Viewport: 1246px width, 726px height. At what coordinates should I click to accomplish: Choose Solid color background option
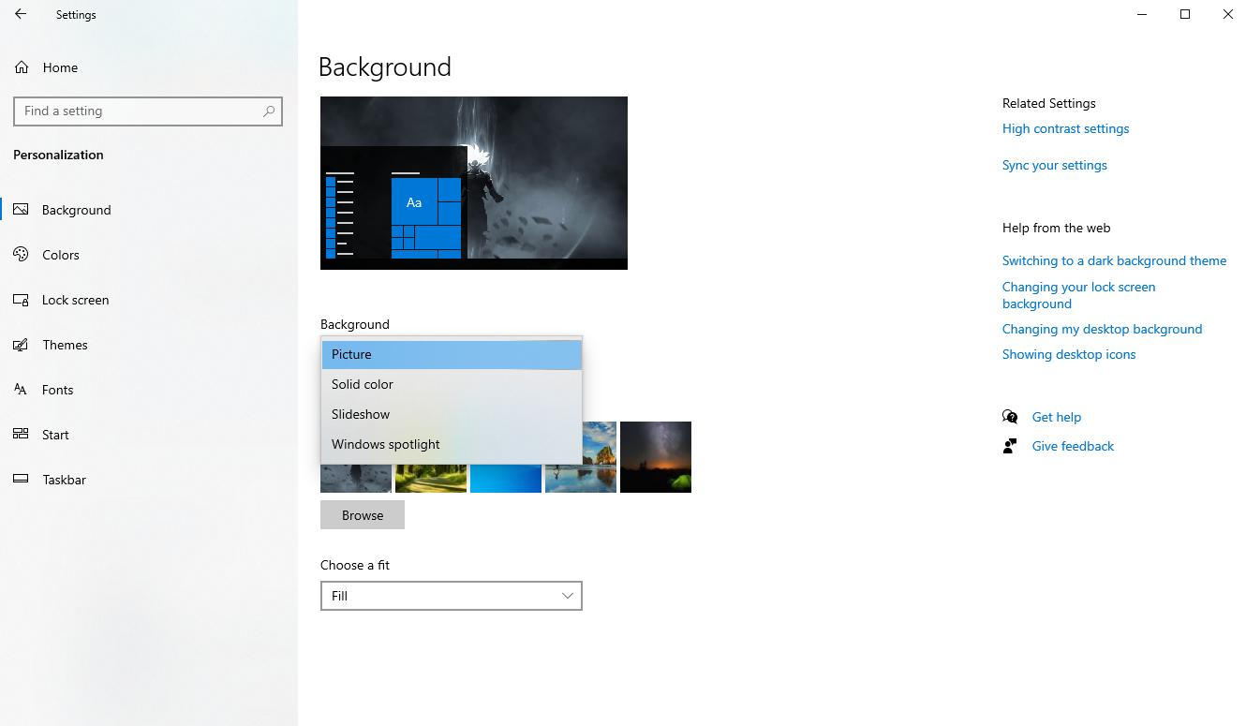pyautogui.click(x=452, y=384)
